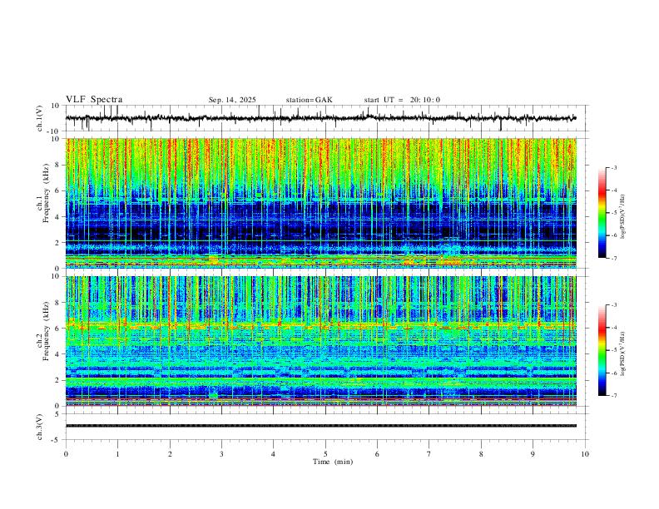Click the "station=GAK" header label
This screenshot has height=509, width=659.
(309, 100)
